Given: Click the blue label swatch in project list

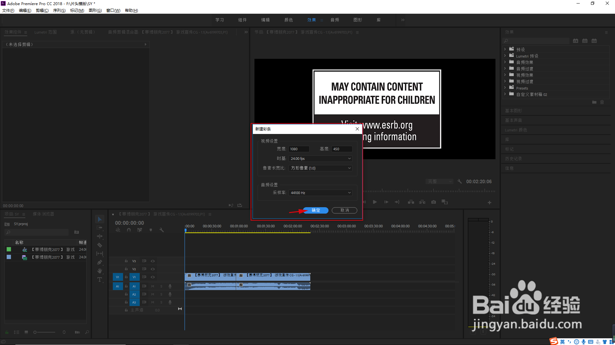Looking at the screenshot, I should click(x=9, y=257).
